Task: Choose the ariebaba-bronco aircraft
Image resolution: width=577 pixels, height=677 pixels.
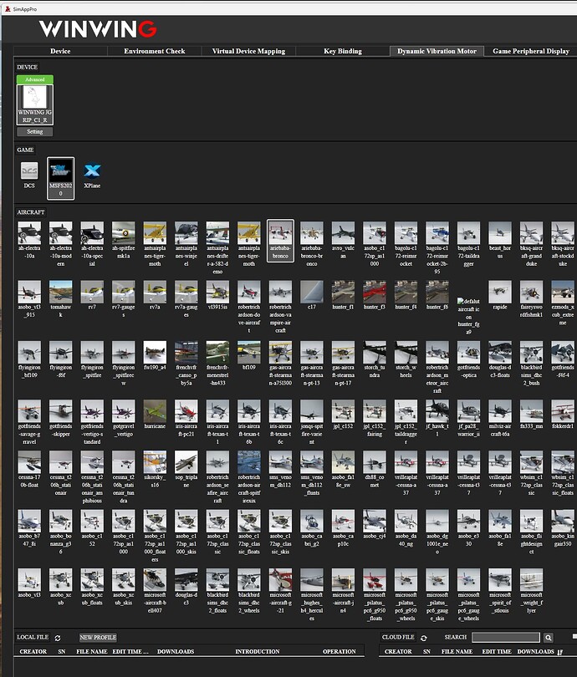Action: [280, 241]
